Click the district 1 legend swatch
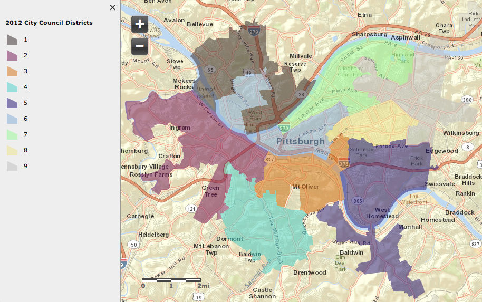The image size is (482, 302). 12,40
